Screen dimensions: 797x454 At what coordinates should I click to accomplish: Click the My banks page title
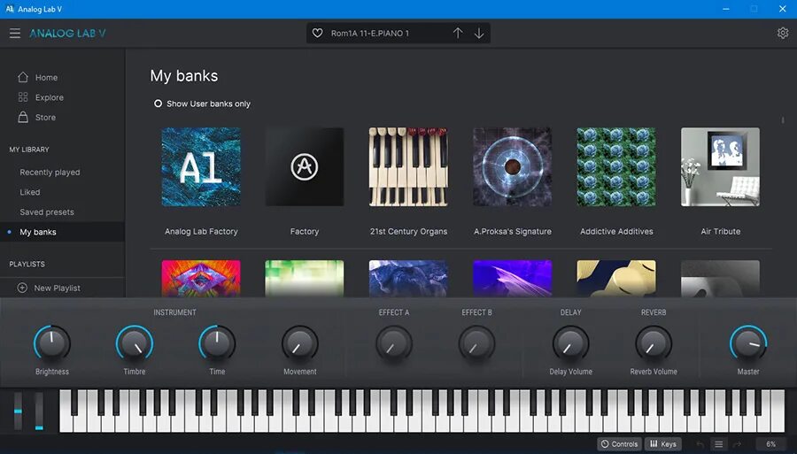point(184,76)
